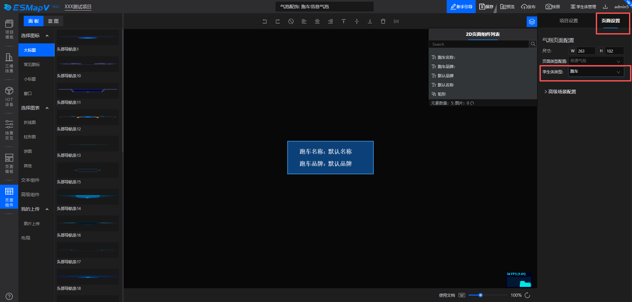Select the 矩形 item in component list

coord(483,94)
